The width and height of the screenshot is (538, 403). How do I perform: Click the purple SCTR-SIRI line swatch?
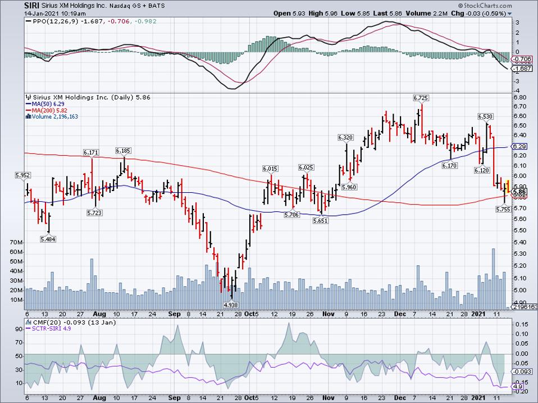point(29,328)
